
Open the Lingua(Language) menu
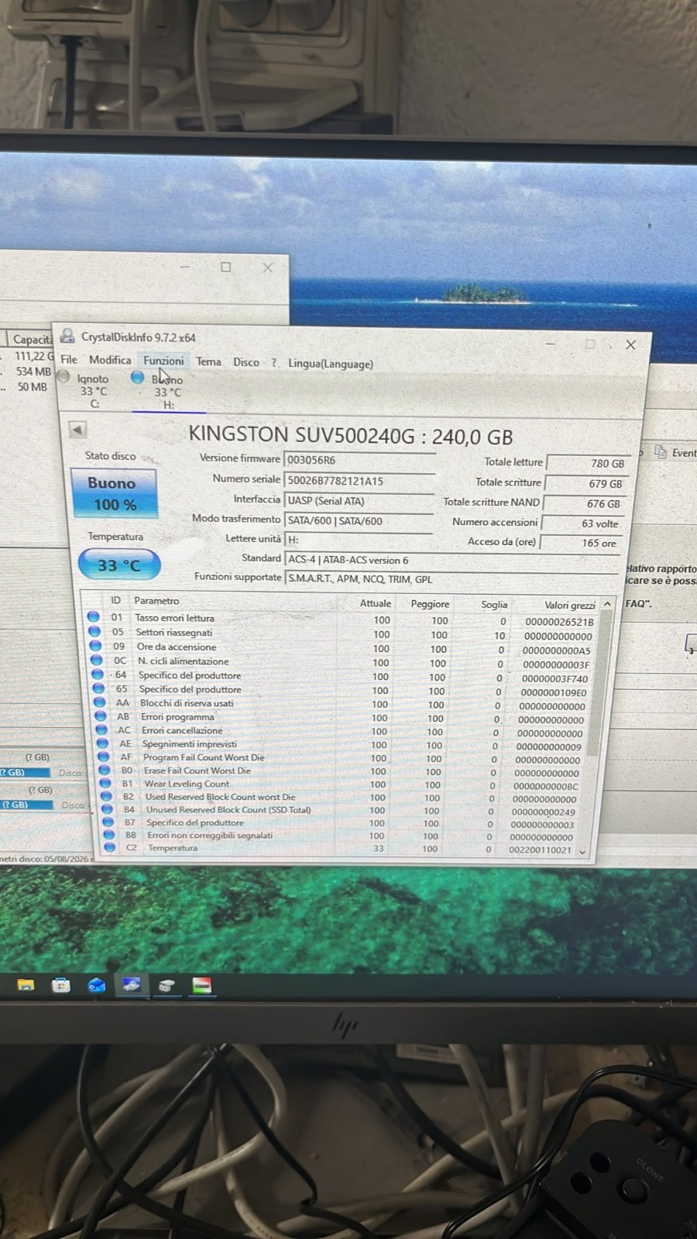click(x=331, y=364)
